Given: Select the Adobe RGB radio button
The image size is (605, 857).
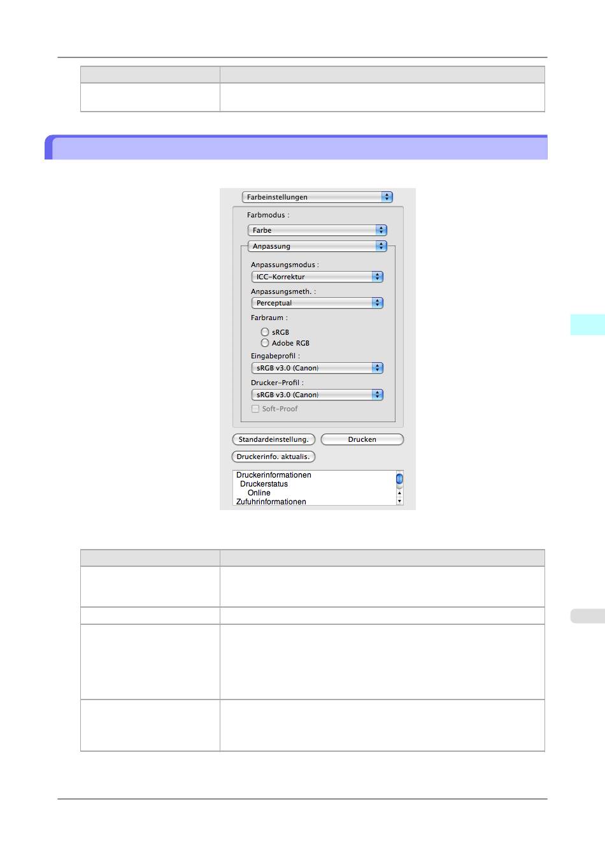Looking at the screenshot, I should [x=265, y=343].
